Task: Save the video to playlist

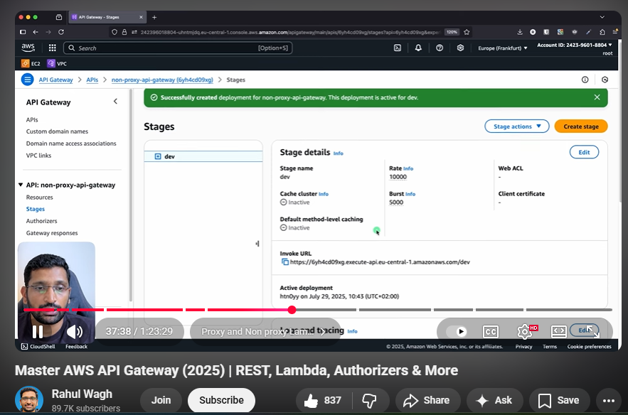Action: [559, 400]
